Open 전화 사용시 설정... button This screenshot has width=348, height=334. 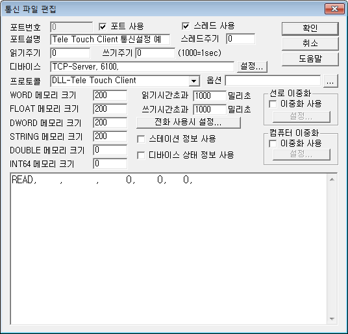click(188, 122)
